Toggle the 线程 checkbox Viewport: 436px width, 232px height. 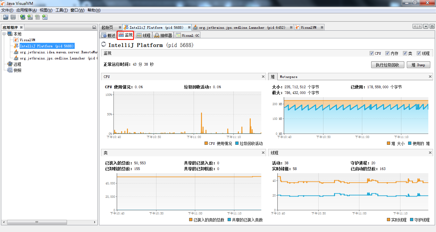pos(419,53)
